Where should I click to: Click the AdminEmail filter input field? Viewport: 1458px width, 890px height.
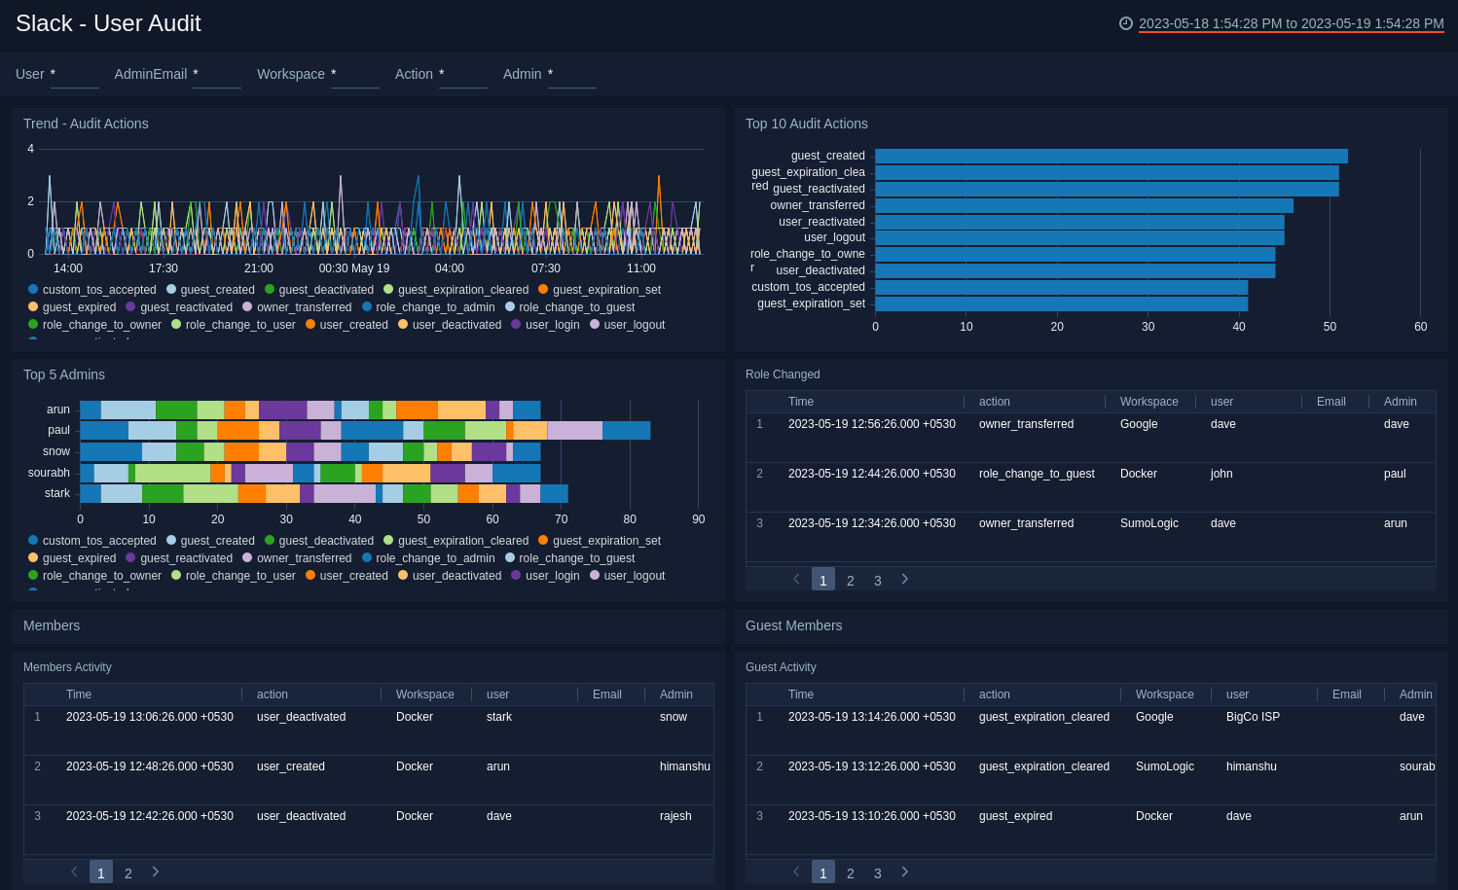[x=216, y=78]
